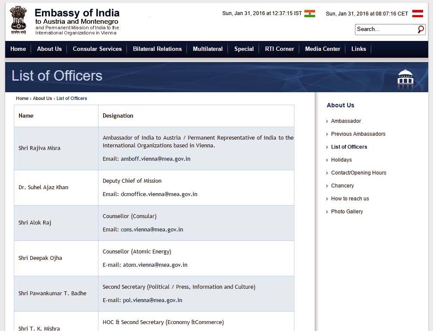This screenshot has width=433, height=331.
Task: Go to the RTI Corner menu
Action: [x=279, y=49]
